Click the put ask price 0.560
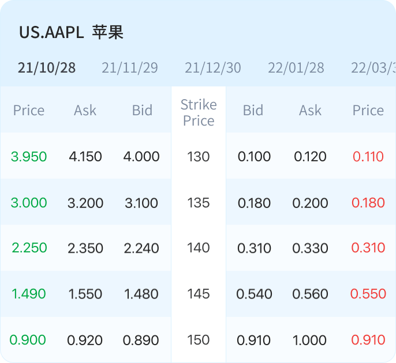This screenshot has height=363, width=396. tap(310, 294)
